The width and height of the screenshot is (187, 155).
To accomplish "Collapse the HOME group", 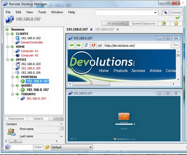I will 7,47.
